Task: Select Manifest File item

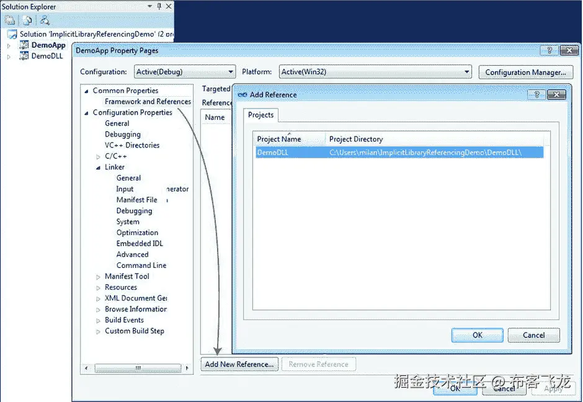Action: pos(137,200)
